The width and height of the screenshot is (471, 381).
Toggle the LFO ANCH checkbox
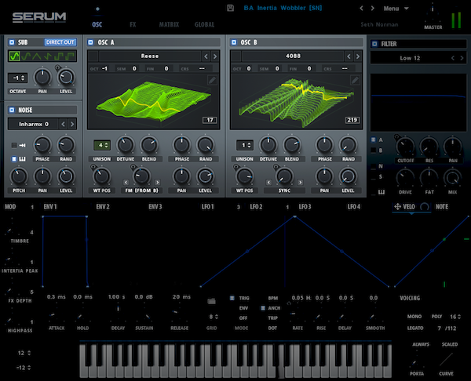coord(263,308)
